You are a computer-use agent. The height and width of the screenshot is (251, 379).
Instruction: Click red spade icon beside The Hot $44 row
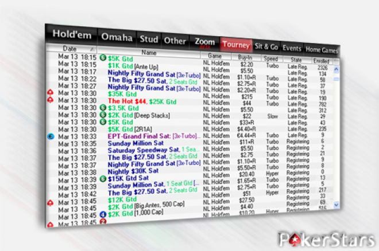[x=51, y=100]
